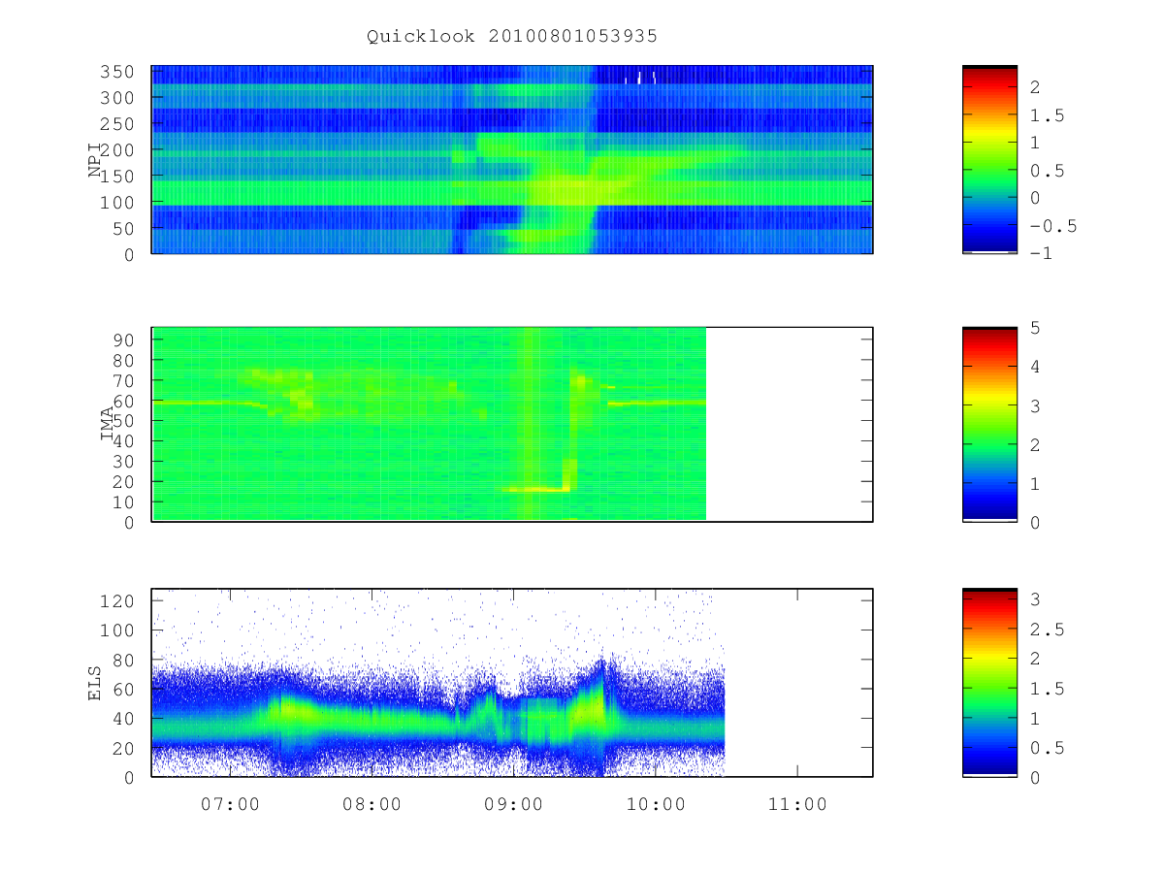The width and height of the screenshot is (1164, 873).
Task: Click the 2.5 label on ELS color bar
Action: 1046,630
